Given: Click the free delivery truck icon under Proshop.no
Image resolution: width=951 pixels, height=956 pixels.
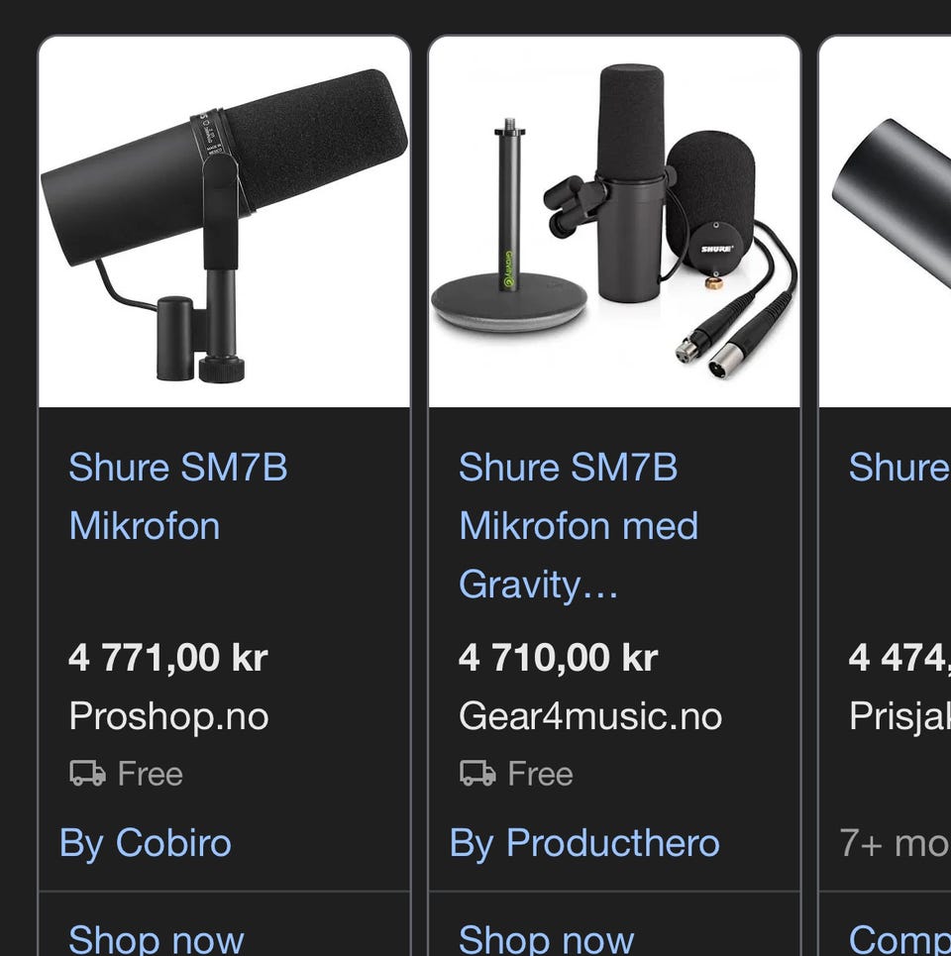Looking at the screenshot, I should [88, 773].
